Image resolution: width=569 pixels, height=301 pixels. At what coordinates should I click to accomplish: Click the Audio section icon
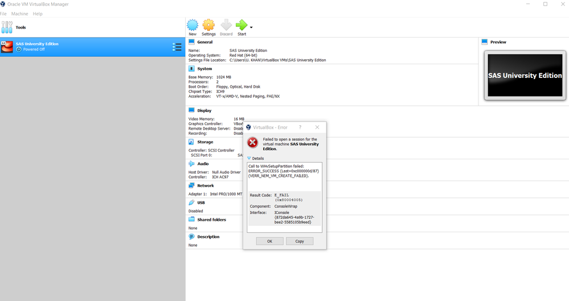[x=191, y=163]
